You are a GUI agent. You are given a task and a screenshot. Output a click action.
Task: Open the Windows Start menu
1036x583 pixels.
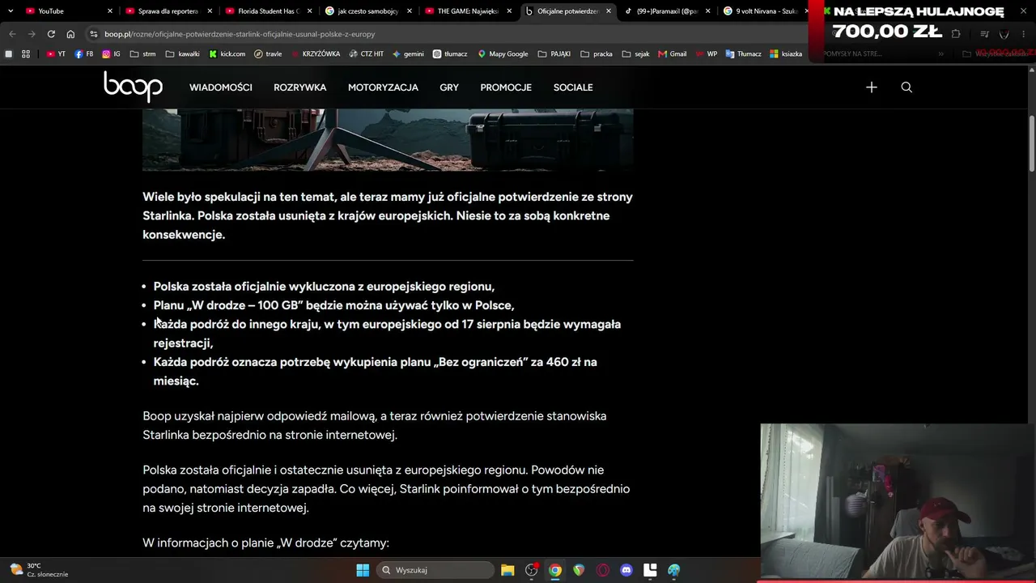tap(363, 570)
